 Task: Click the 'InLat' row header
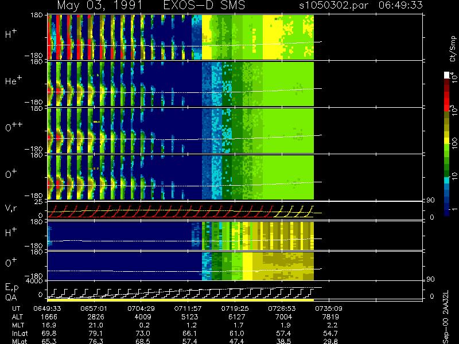coord(20,333)
